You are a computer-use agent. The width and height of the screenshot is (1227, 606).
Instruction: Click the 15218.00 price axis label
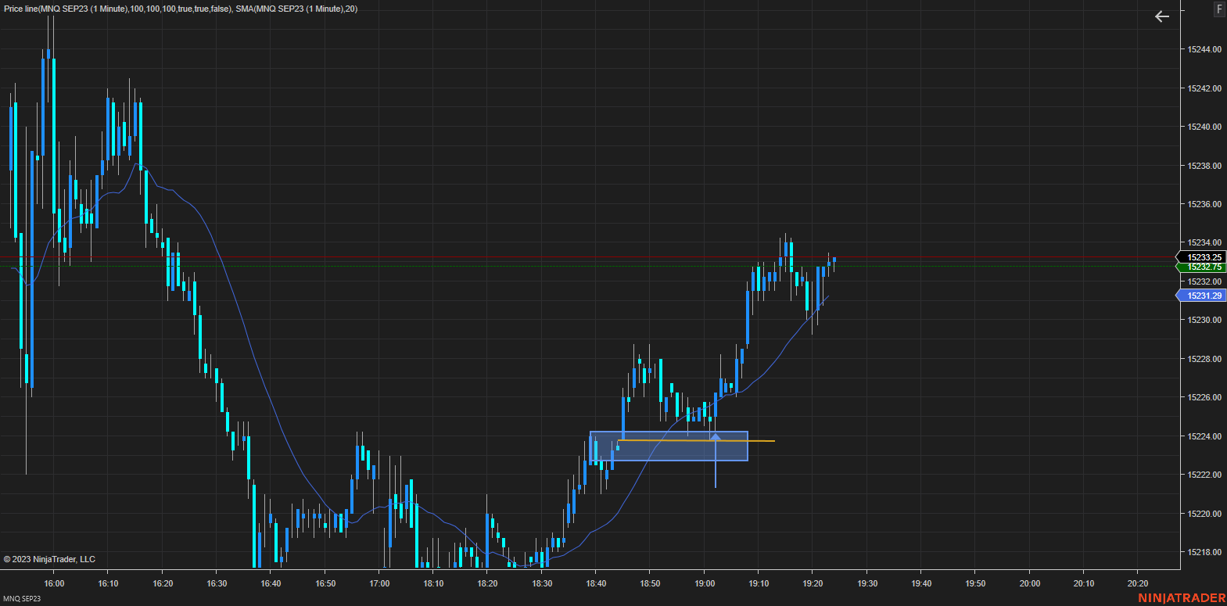coord(1204,552)
